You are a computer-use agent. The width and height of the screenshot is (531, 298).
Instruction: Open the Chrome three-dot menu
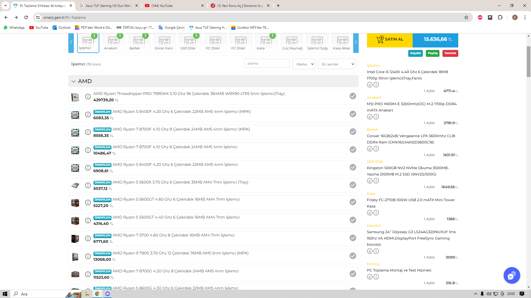pos(525,17)
